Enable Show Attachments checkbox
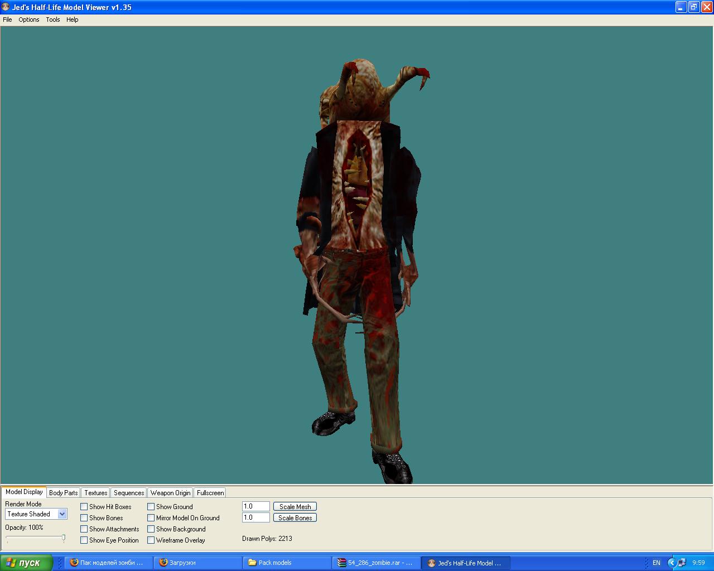Image resolution: width=714 pixels, height=571 pixels. tap(84, 529)
